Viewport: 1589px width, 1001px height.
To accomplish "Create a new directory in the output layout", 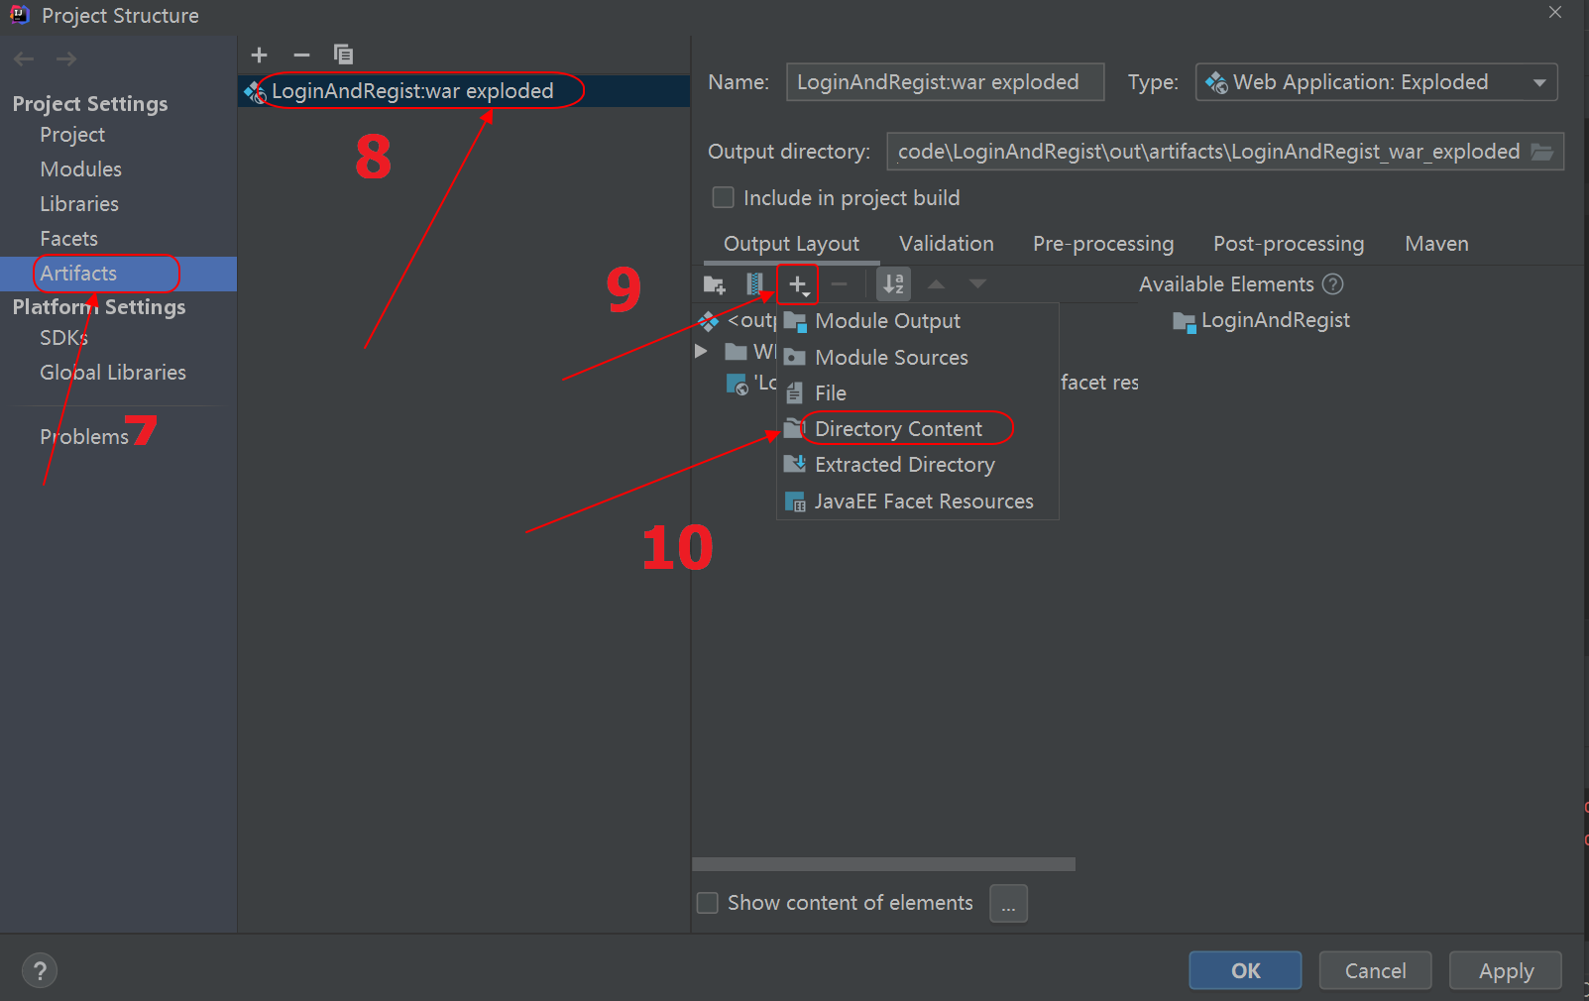I will click(x=714, y=283).
